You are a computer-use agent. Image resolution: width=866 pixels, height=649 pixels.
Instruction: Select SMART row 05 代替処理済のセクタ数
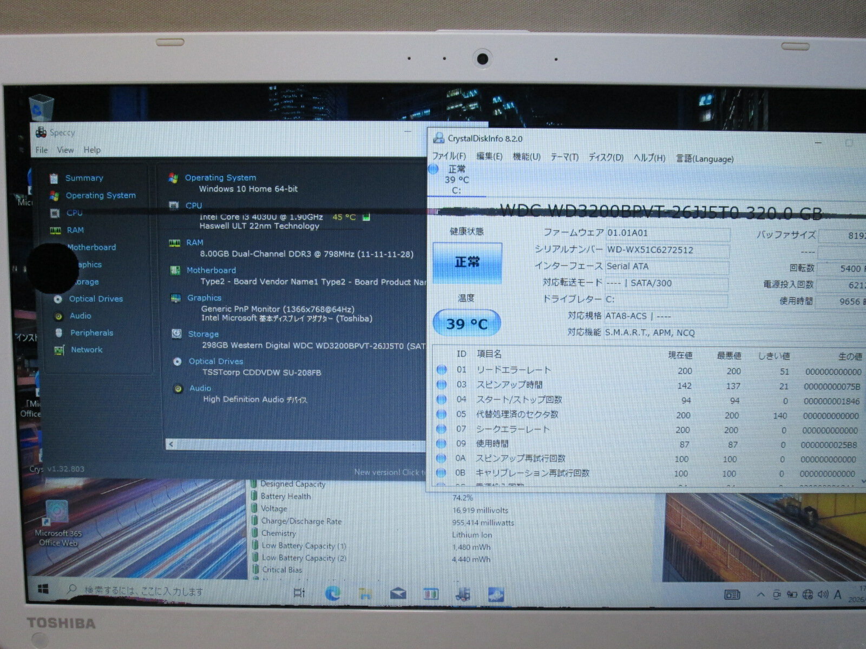(x=649, y=415)
